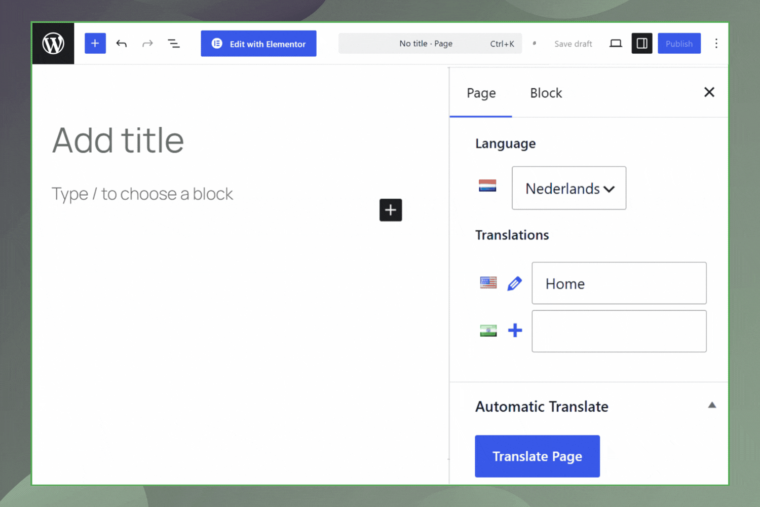Viewport: 760px width, 507px height.
Task: Add a translation with the plus icon
Action: 515,331
